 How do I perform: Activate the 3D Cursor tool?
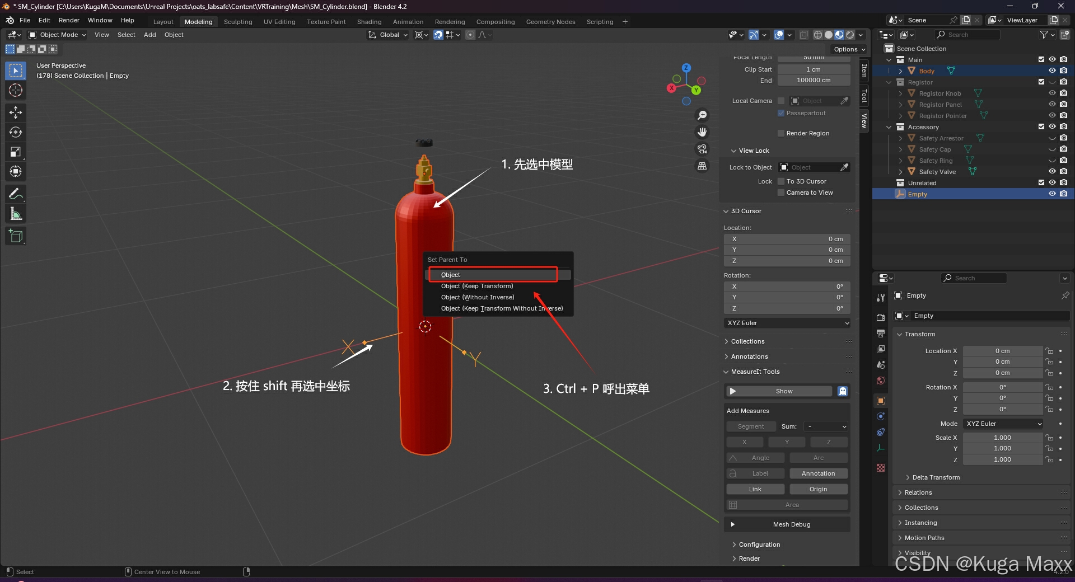click(x=16, y=90)
